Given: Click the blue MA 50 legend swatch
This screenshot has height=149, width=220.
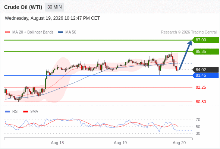Looking at the screenshot, I should (60, 32).
